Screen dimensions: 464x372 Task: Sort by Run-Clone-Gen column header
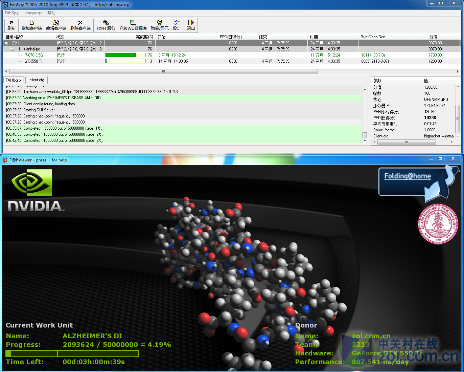click(x=384, y=37)
